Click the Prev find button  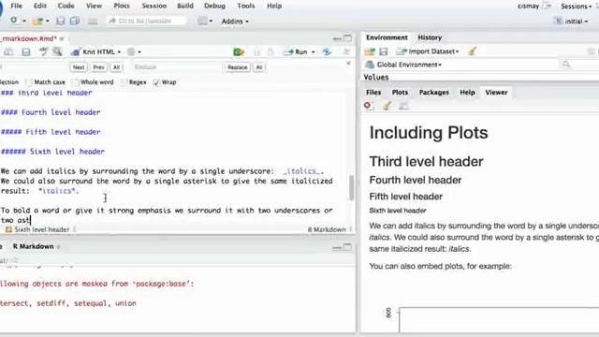coord(98,67)
